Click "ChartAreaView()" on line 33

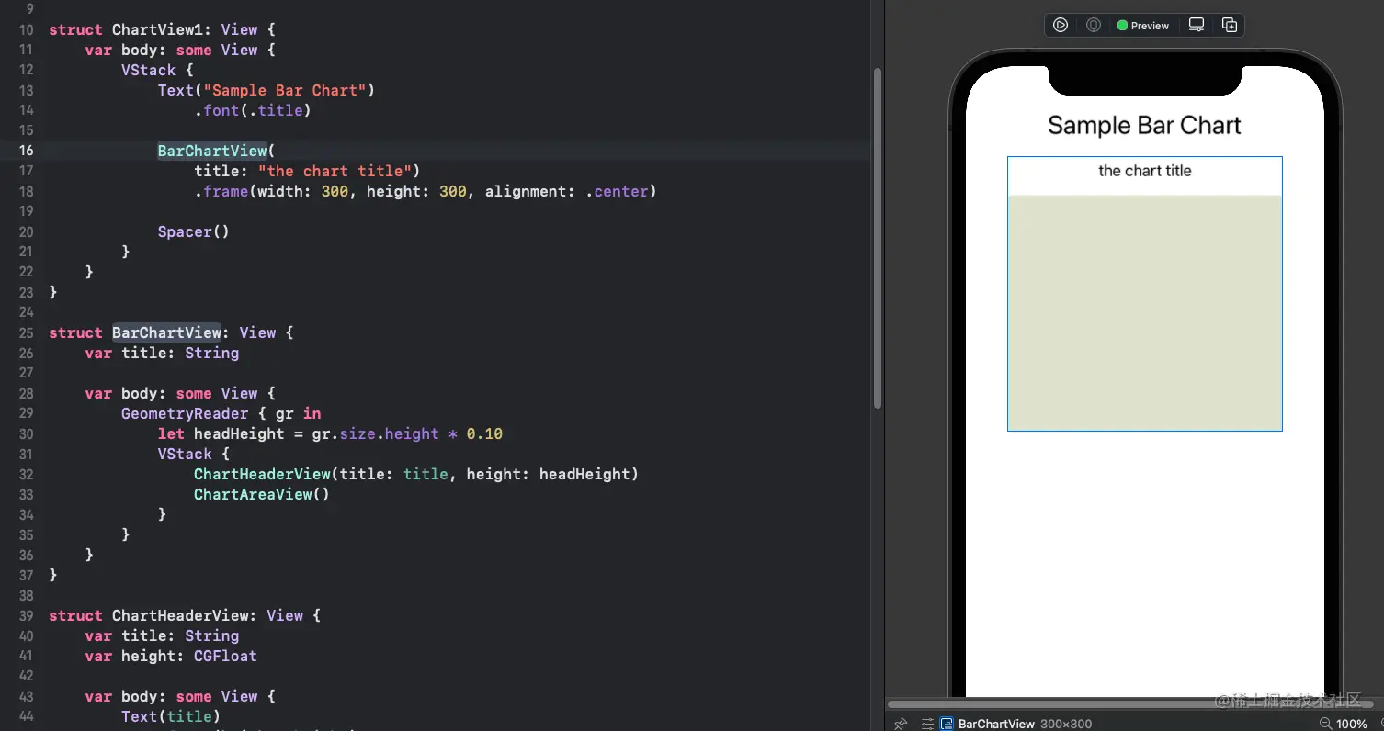262,494
